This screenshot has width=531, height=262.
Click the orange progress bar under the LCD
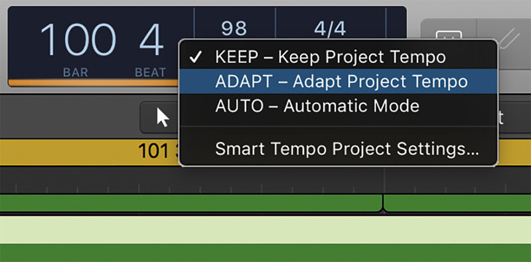94,83
